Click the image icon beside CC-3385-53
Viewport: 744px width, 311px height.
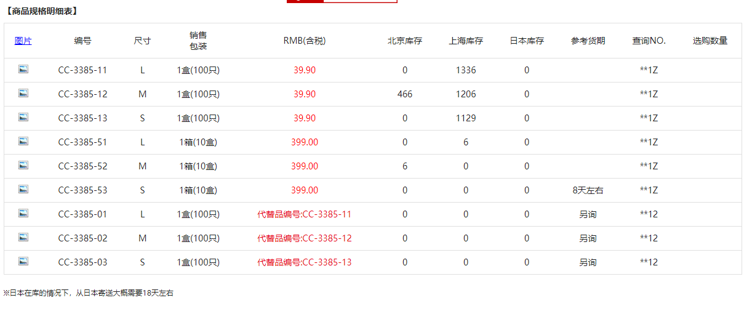click(23, 190)
